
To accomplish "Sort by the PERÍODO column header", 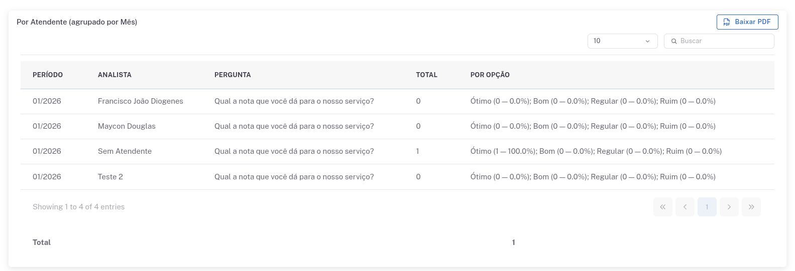I will pyautogui.click(x=48, y=75).
